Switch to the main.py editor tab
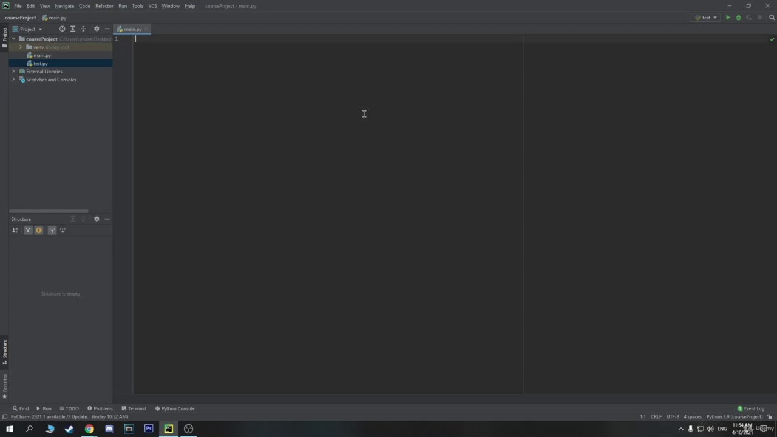The image size is (777, 437). [x=132, y=29]
